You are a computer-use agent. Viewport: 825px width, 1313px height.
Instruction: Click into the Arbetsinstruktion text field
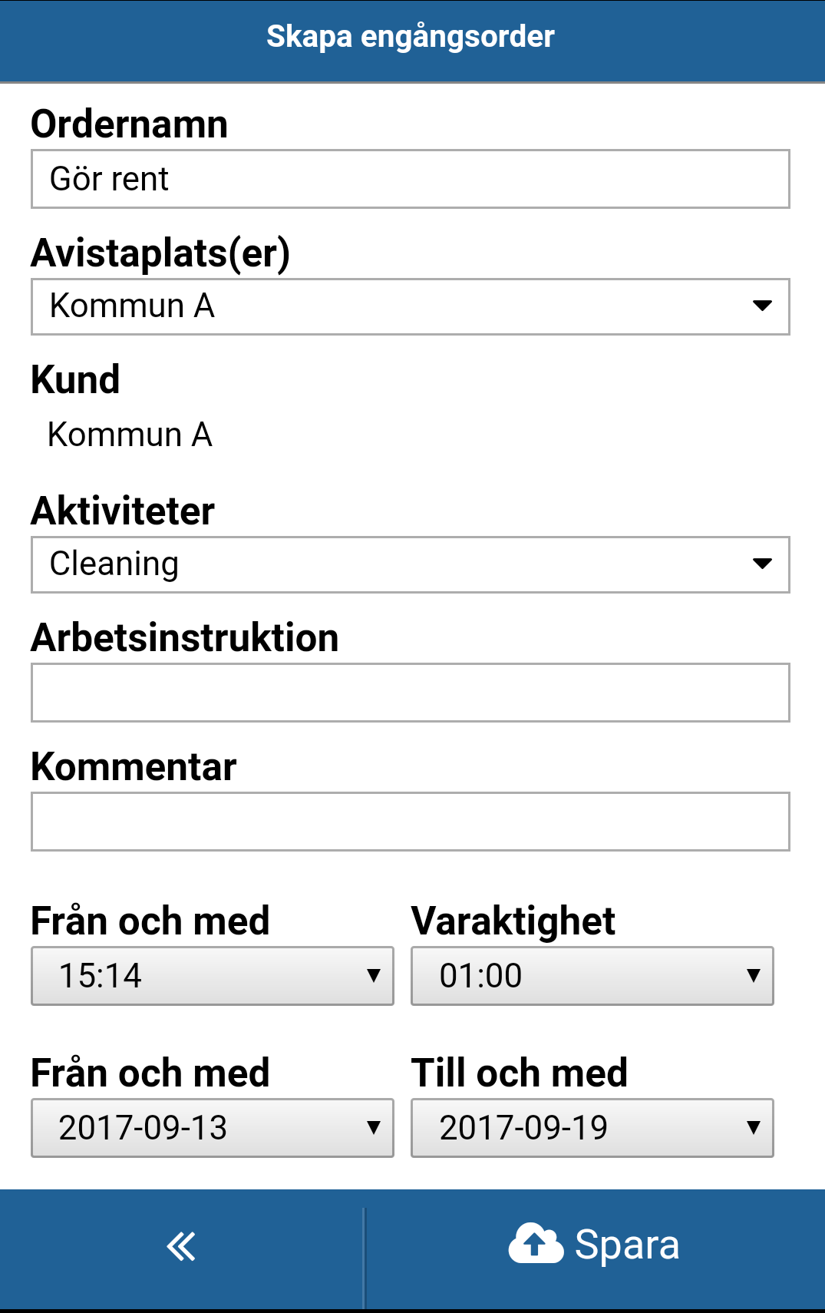coord(411,693)
